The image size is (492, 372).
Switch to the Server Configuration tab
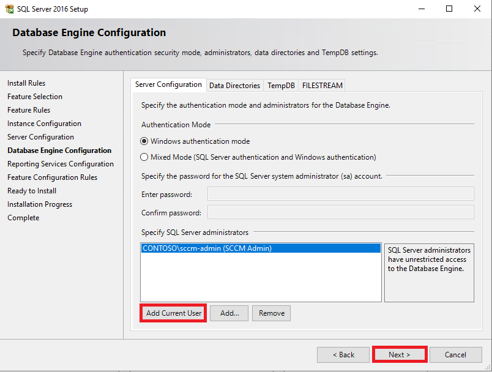pyautogui.click(x=168, y=84)
